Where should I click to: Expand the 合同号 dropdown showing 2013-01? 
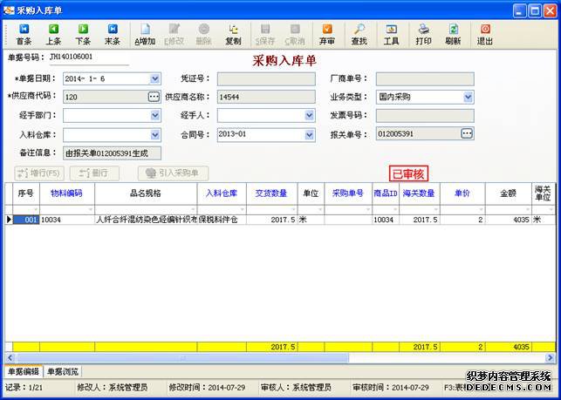[309, 134]
